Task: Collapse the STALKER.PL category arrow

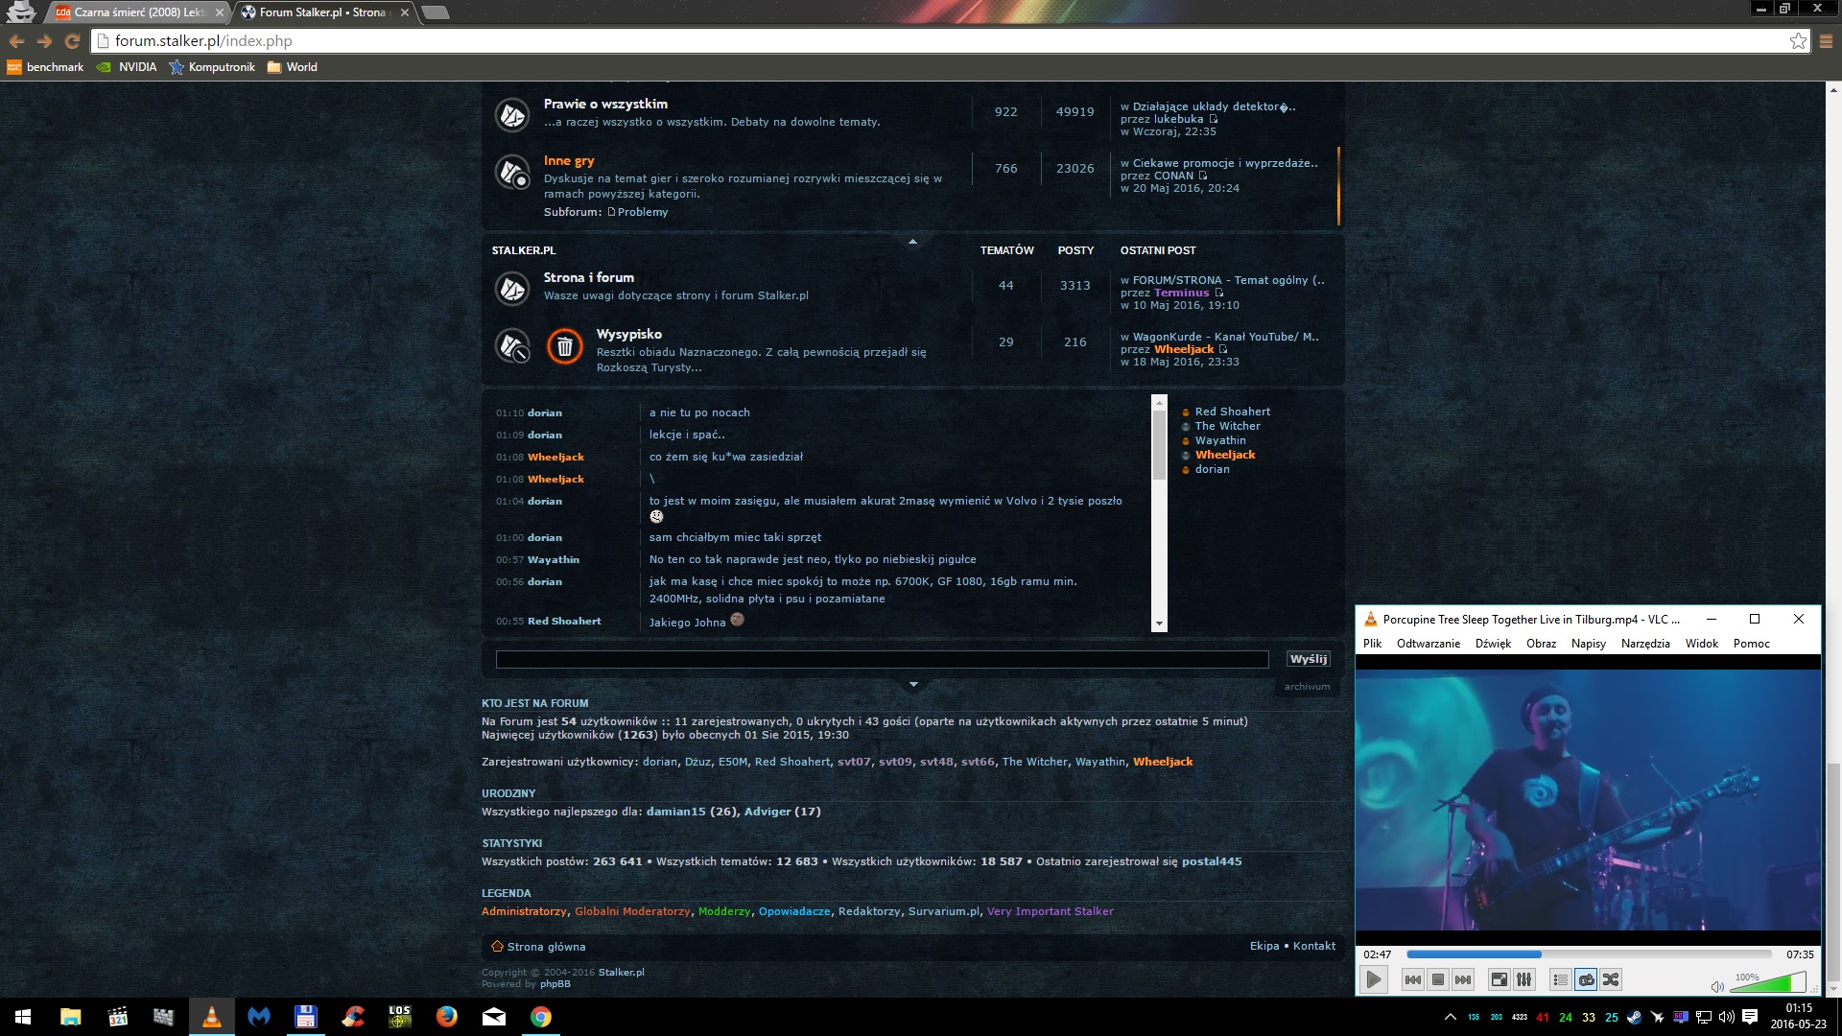Action: click(912, 242)
